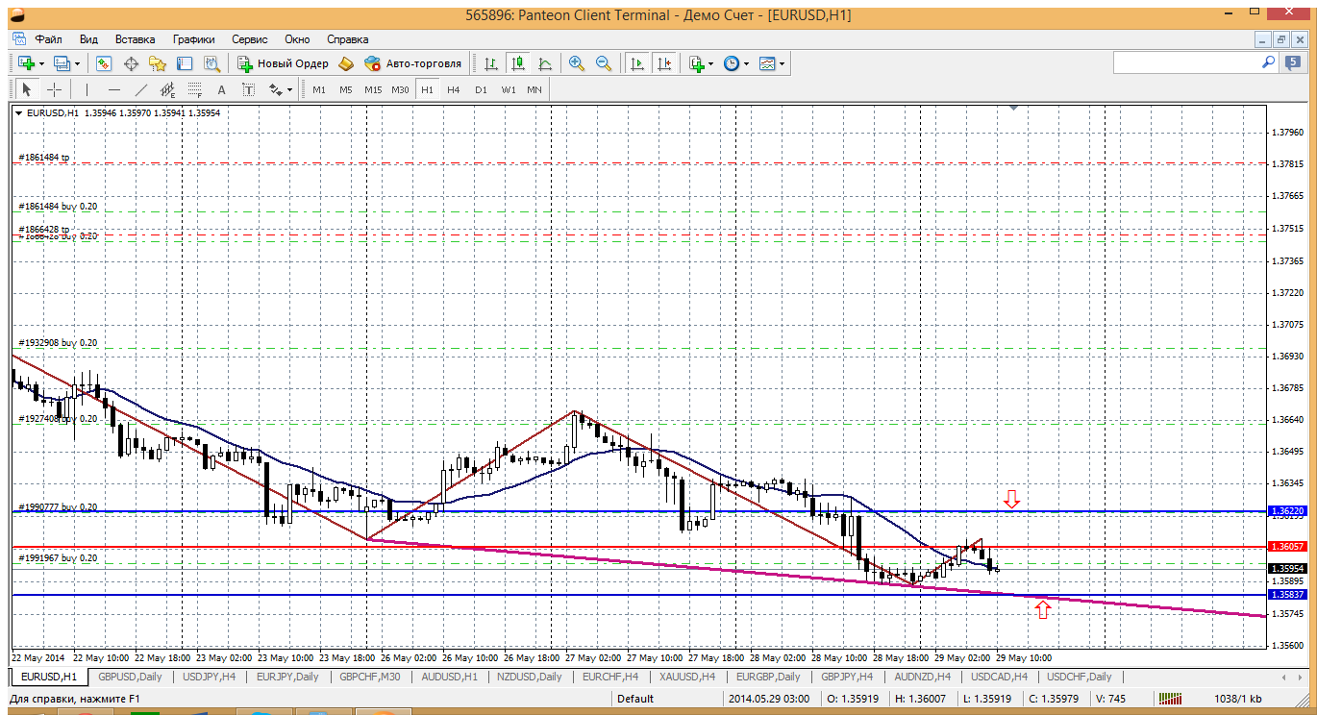Expand the Arrows tool dropdown
Viewport: 1317px width, 715px height.
coord(289,89)
